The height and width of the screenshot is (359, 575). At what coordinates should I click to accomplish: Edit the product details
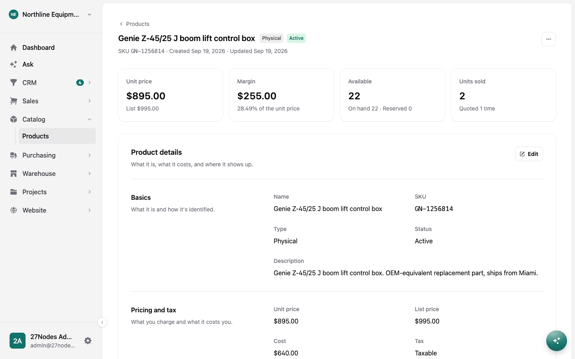point(529,154)
